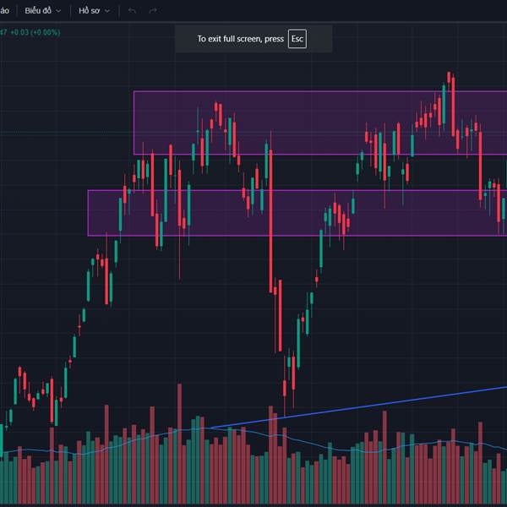The image size is (507, 507).
Task: Click the full screen exit notification text
Action: pos(240,39)
